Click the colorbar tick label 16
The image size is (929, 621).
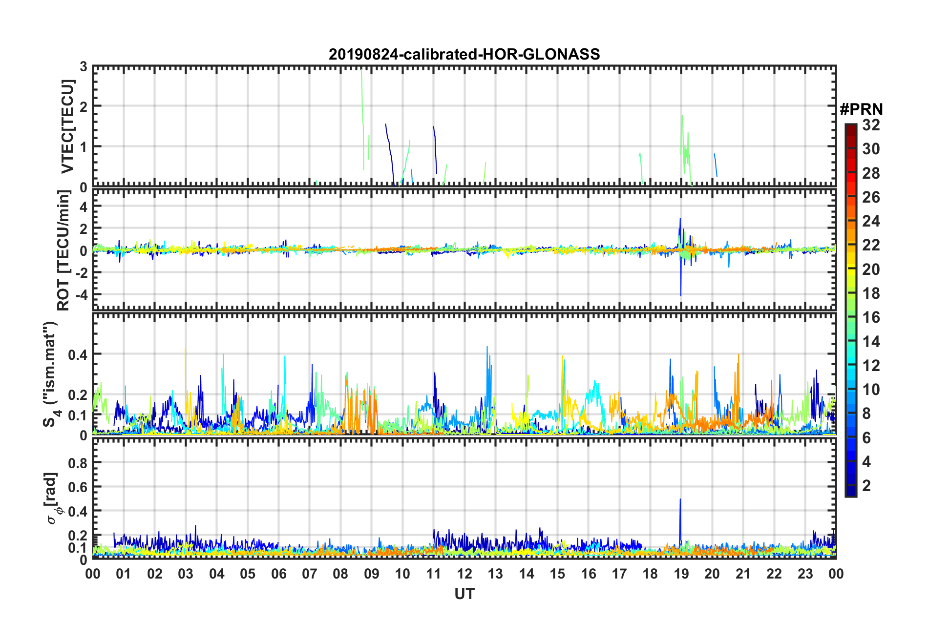tap(871, 317)
